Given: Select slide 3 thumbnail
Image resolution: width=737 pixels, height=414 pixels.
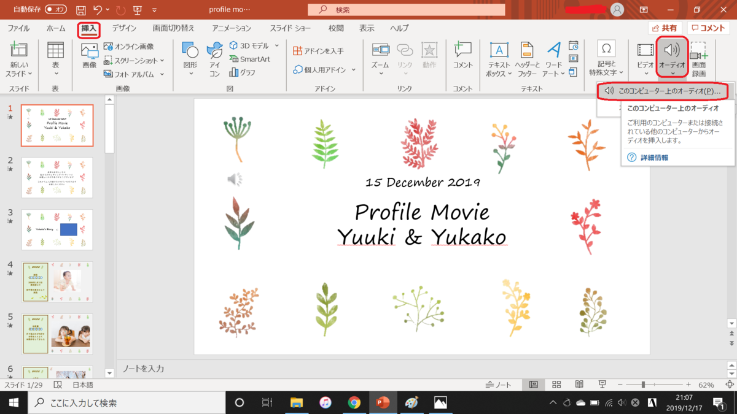Looking at the screenshot, I should pos(57,229).
